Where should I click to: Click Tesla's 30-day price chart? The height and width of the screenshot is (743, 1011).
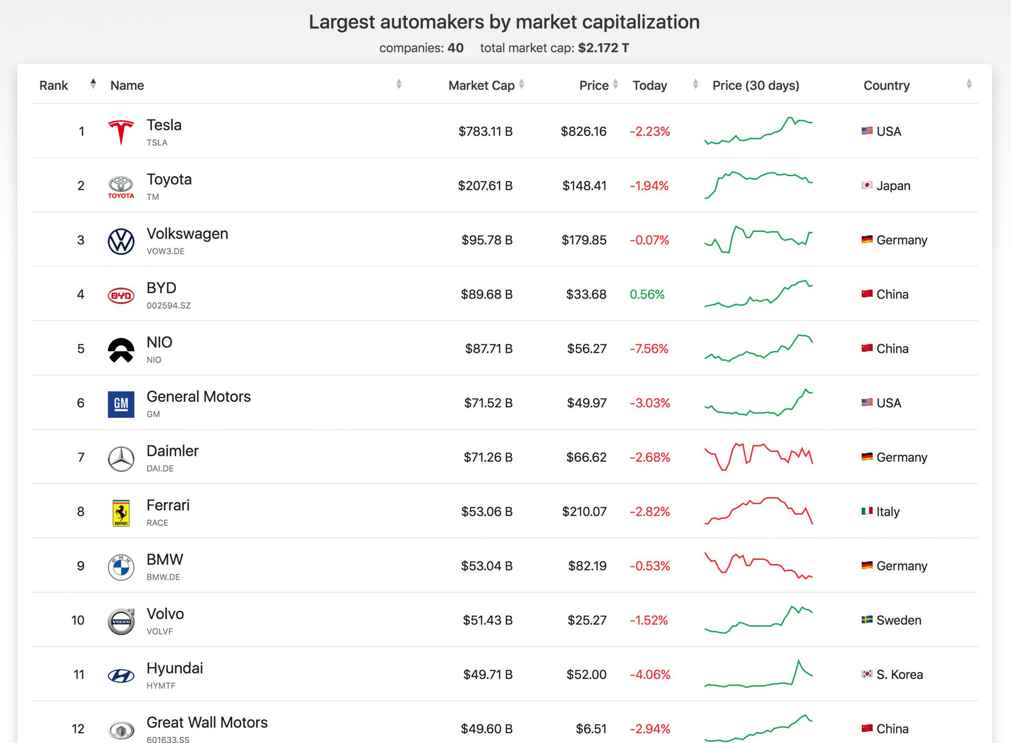(758, 131)
